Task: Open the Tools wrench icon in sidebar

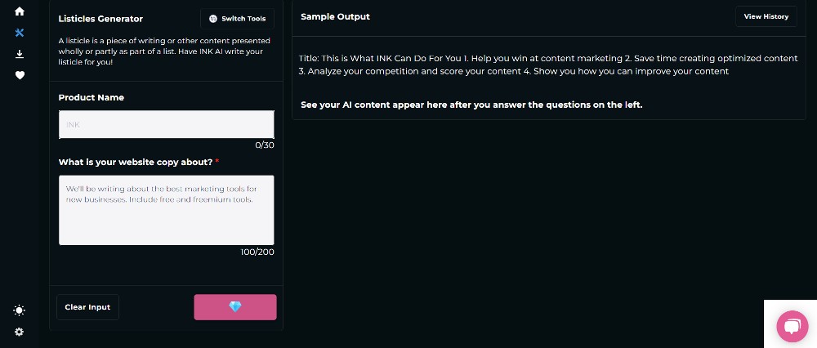Action: pos(20,33)
